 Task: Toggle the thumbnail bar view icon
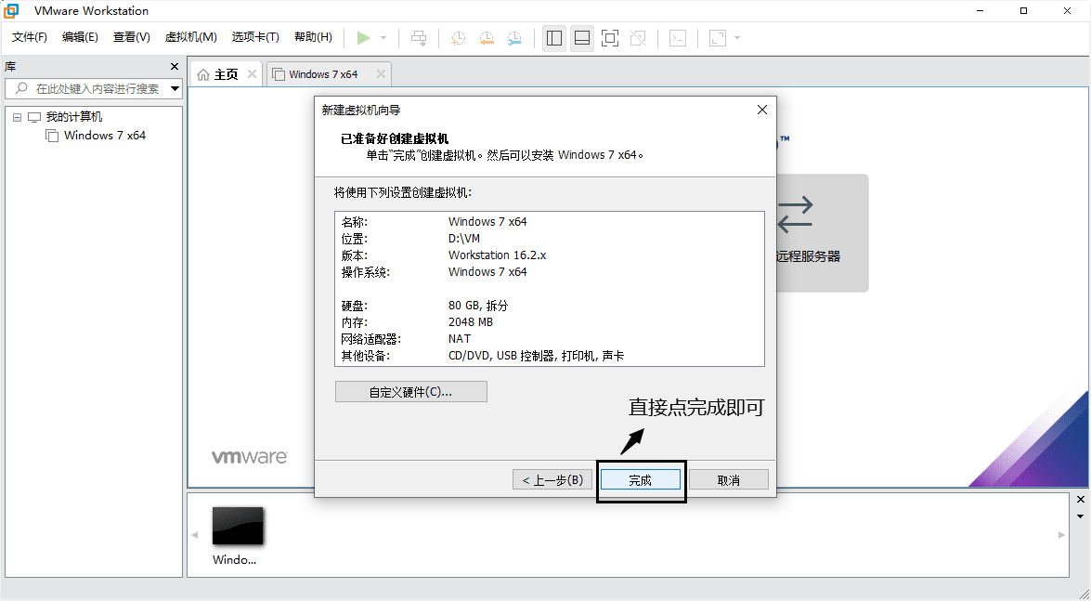(x=581, y=37)
